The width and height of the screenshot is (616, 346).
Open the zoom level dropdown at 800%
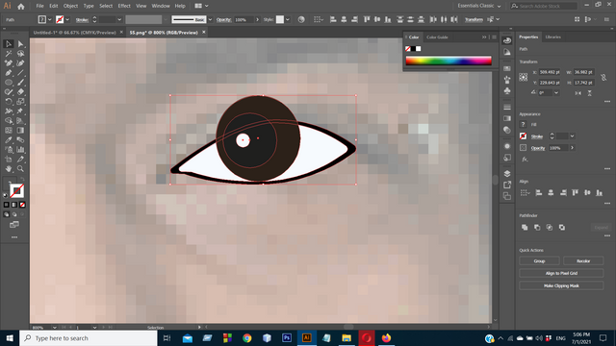(x=54, y=327)
